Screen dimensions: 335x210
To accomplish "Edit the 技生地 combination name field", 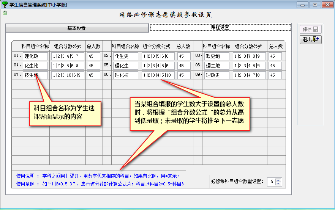I will [35, 75].
